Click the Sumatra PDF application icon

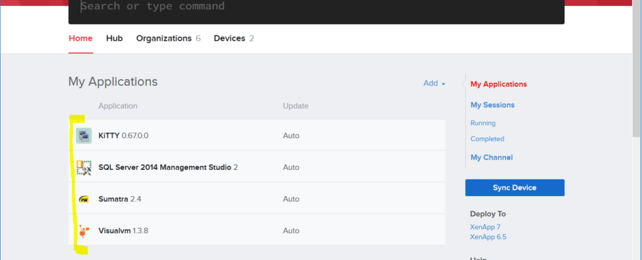click(83, 199)
